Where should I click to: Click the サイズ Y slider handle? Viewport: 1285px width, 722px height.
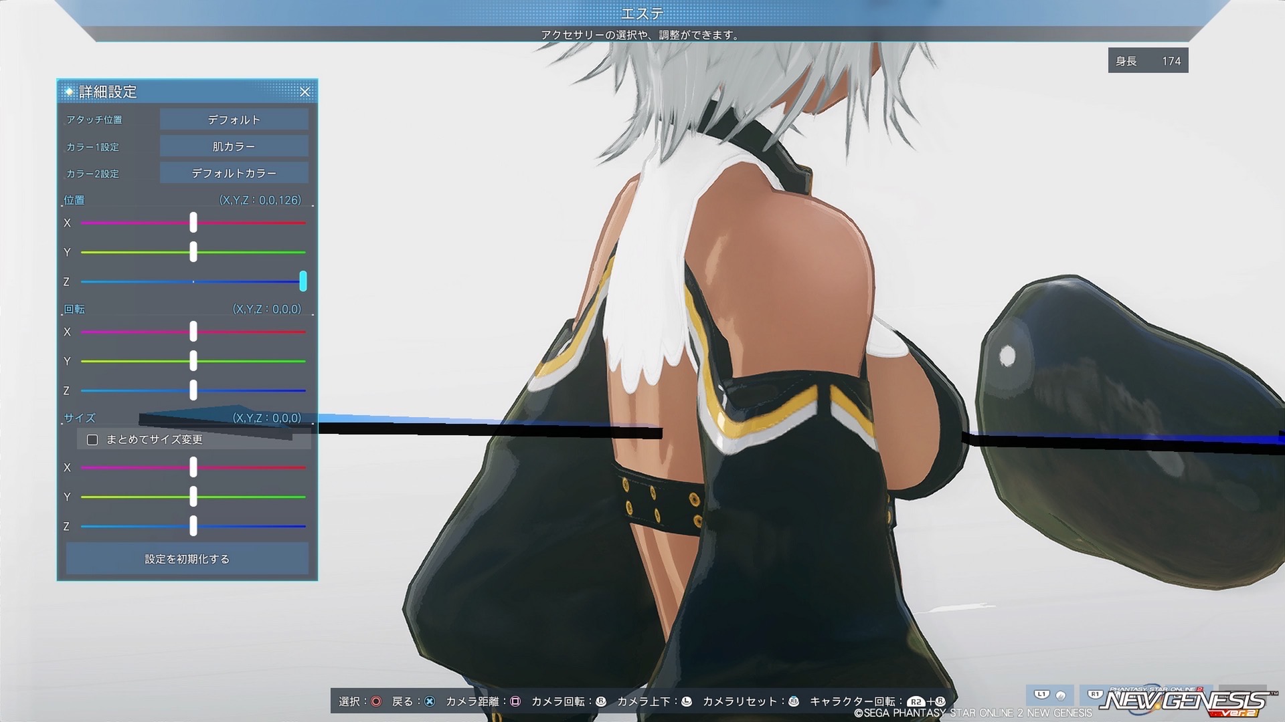(x=193, y=497)
